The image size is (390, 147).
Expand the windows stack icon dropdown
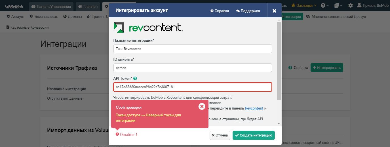338,5
